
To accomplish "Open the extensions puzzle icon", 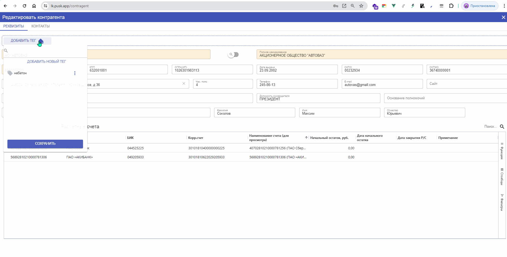I will 451,6.
